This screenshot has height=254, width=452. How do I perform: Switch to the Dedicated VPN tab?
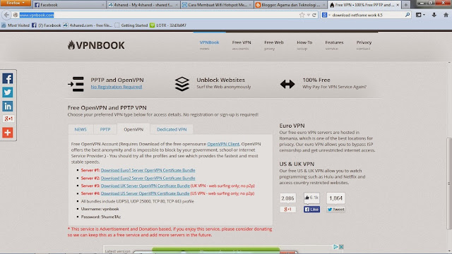click(172, 129)
